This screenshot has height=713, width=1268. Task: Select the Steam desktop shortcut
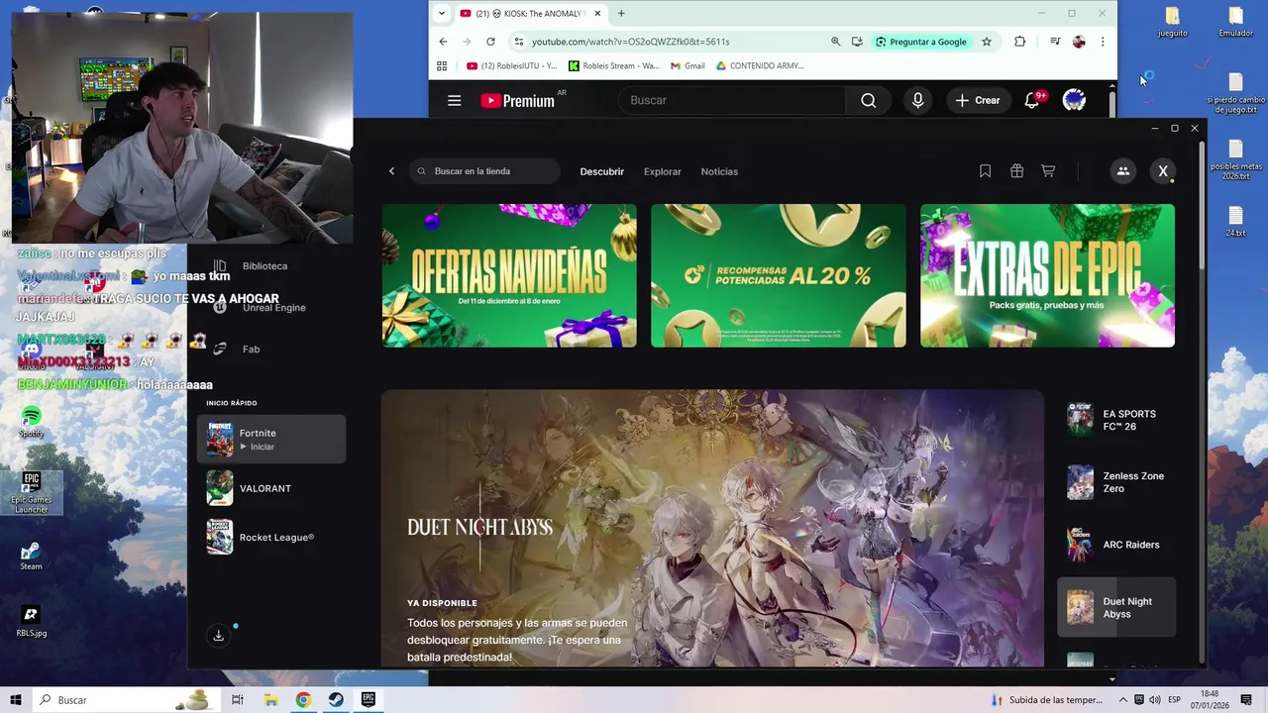31,556
